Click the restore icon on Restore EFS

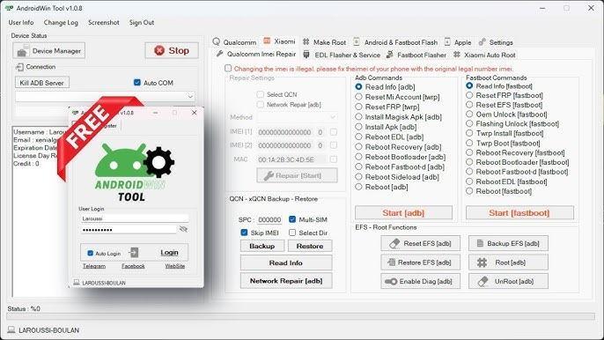pos(391,262)
